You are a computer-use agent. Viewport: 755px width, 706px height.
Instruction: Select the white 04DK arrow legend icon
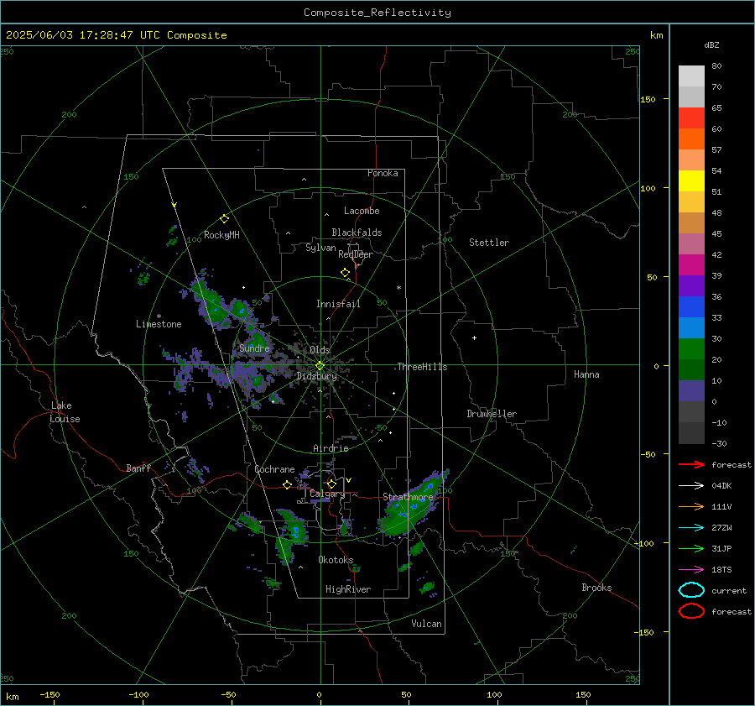691,485
